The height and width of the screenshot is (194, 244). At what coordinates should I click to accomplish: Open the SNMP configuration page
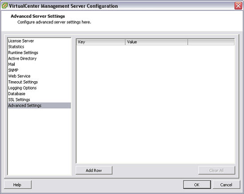tap(13, 70)
